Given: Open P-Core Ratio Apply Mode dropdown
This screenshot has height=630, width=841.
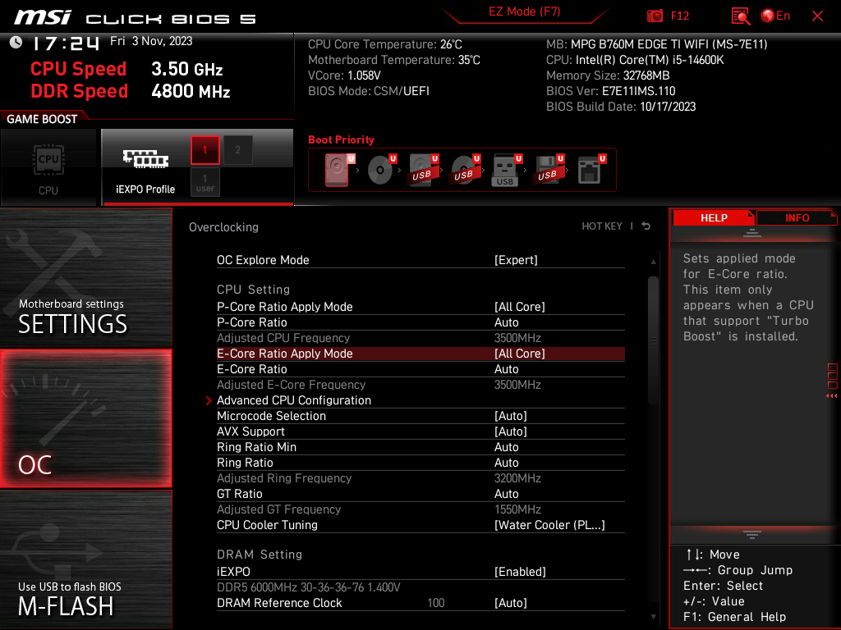Looking at the screenshot, I should [520, 307].
